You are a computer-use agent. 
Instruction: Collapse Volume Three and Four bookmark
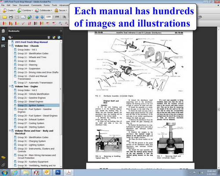pos(10,131)
